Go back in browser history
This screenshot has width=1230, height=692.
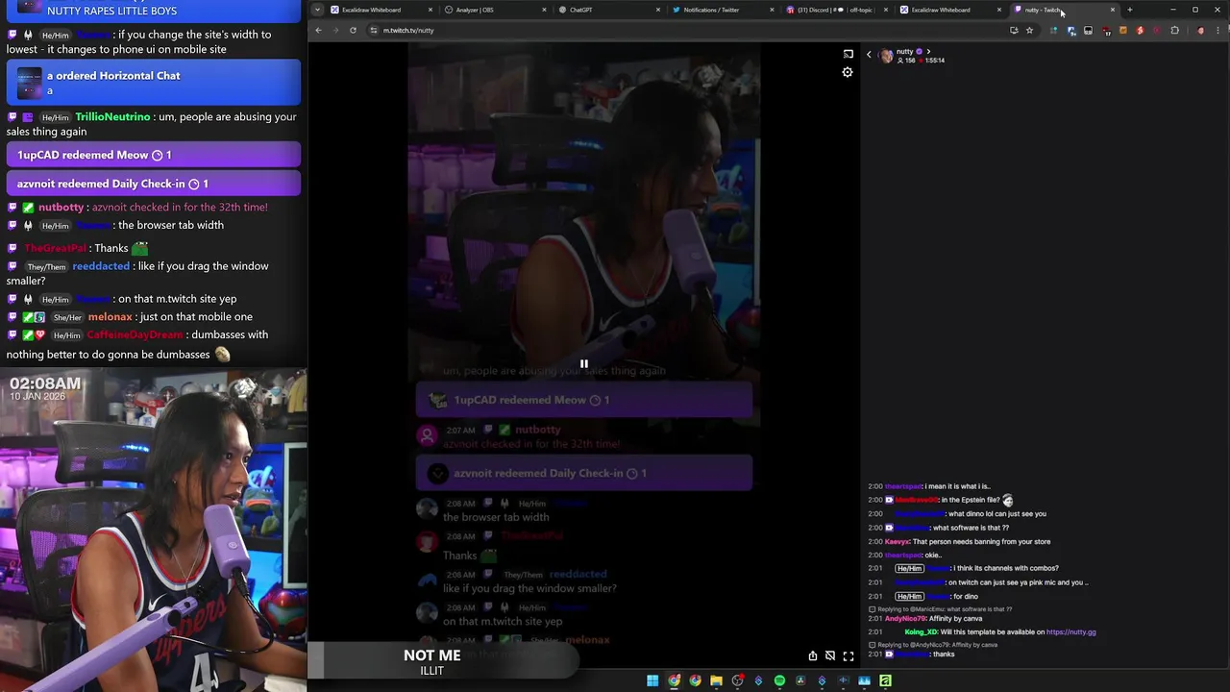(318, 30)
